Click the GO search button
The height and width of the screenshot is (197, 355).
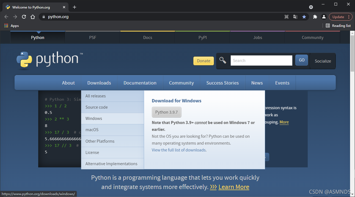point(302,60)
